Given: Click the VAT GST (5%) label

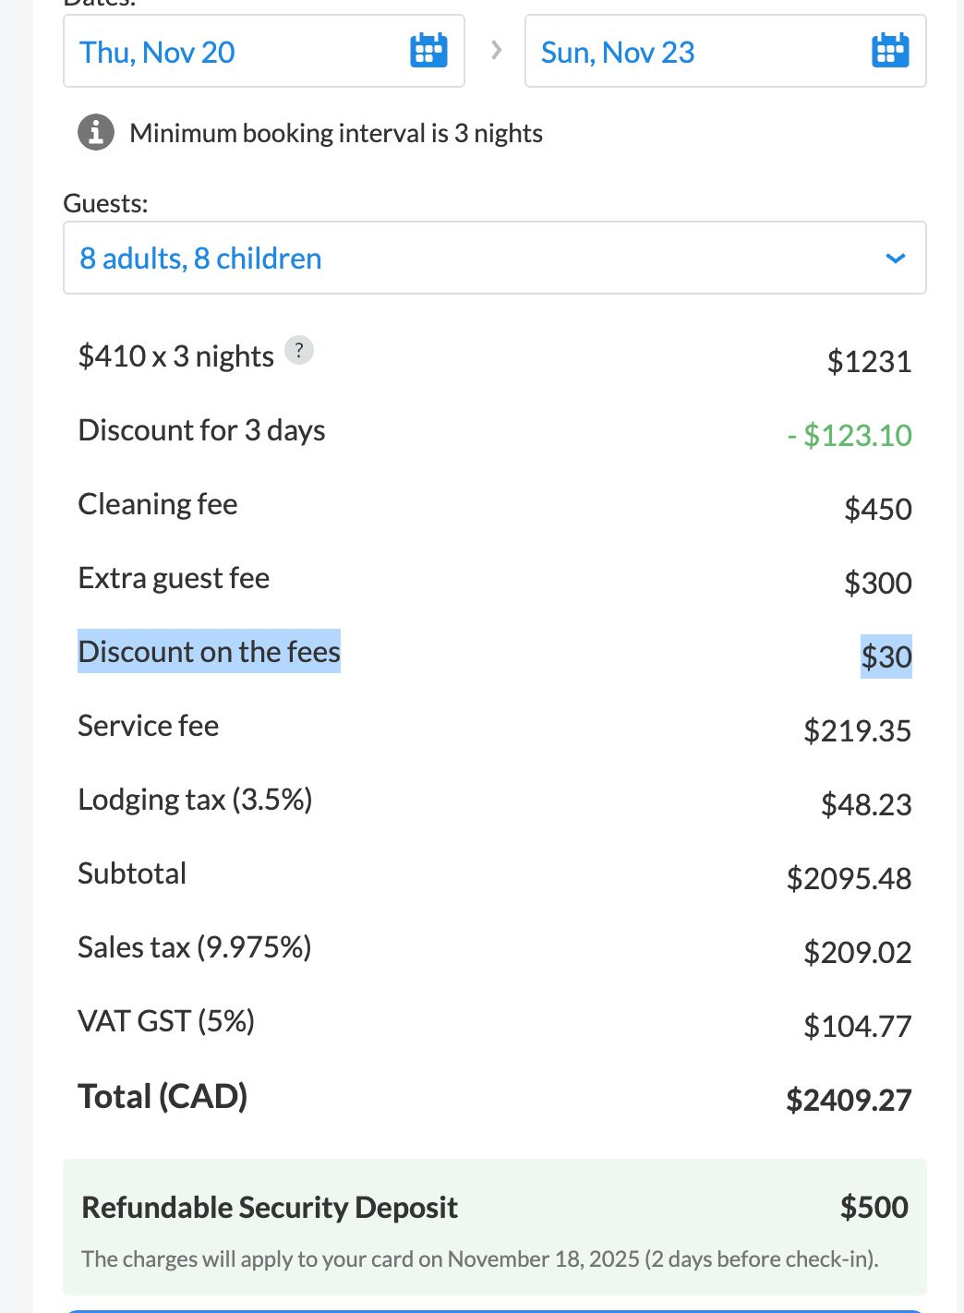Looking at the screenshot, I should [x=166, y=1021].
